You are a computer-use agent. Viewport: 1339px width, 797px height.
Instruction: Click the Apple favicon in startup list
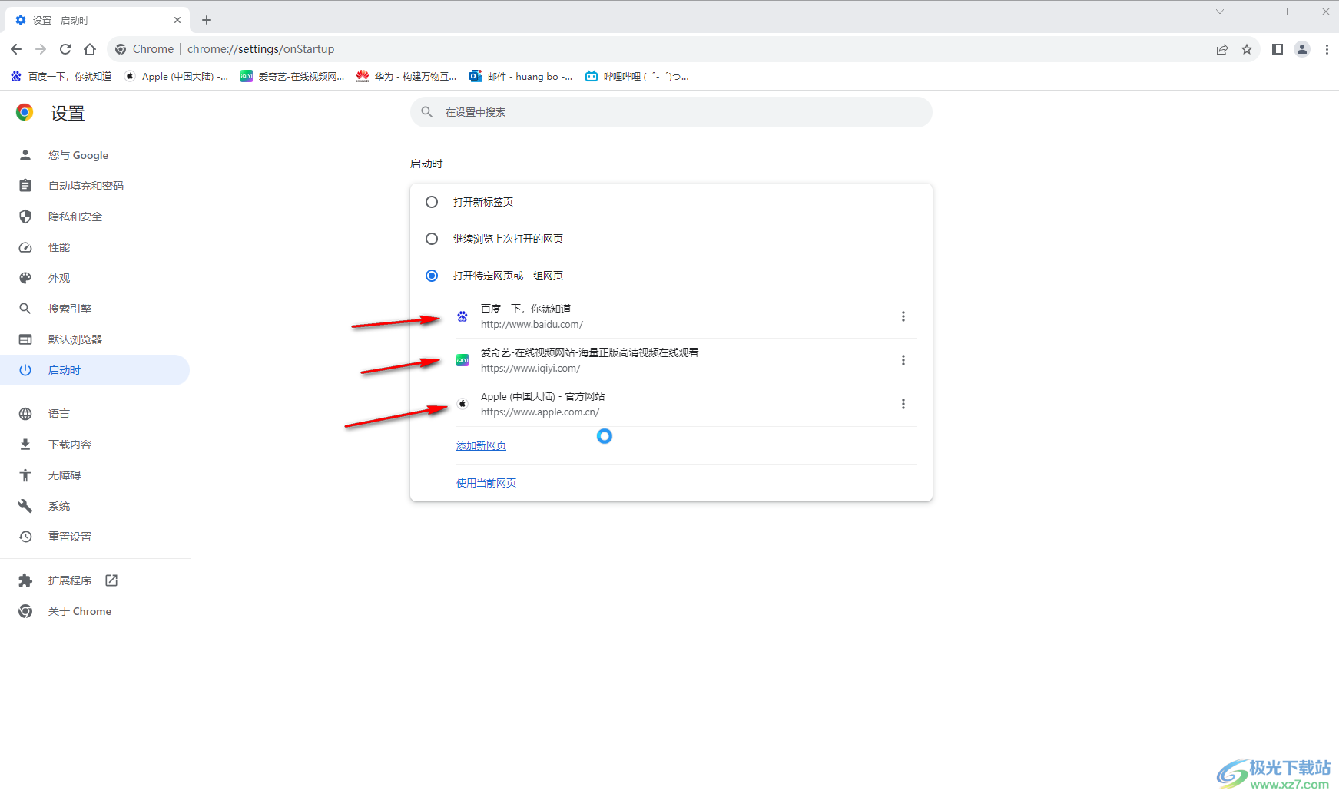pyautogui.click(x=462, y=404)
